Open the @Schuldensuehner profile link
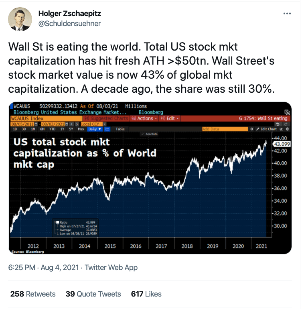 (x=69, y=23)
